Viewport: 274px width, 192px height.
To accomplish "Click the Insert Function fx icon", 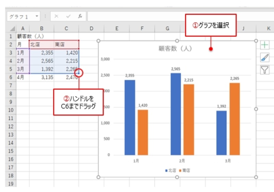I will [x=80, y=16].
